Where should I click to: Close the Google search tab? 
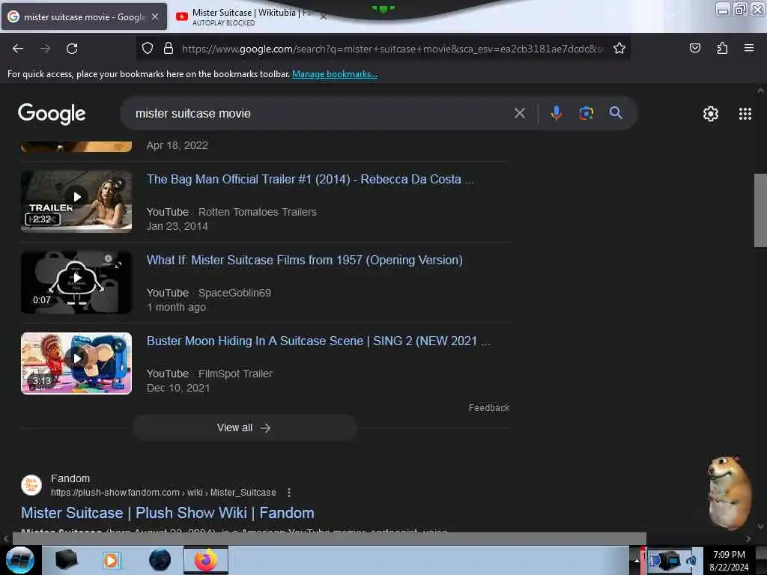155,16
